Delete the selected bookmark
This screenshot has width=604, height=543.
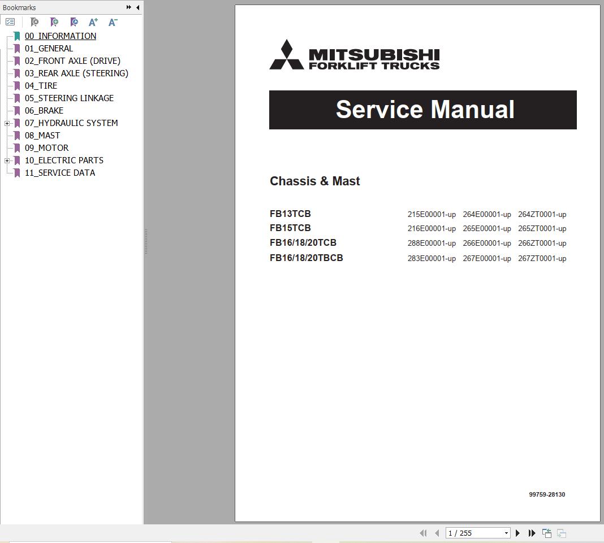34,22
